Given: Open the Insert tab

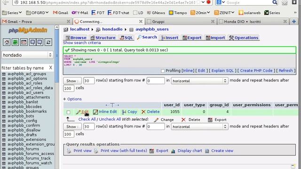Looking at the screenshot, I should [x=170, y=38].
